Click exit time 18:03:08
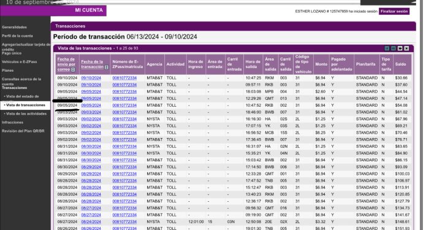This screenshot has height=230, width=426. coord(253,91)
